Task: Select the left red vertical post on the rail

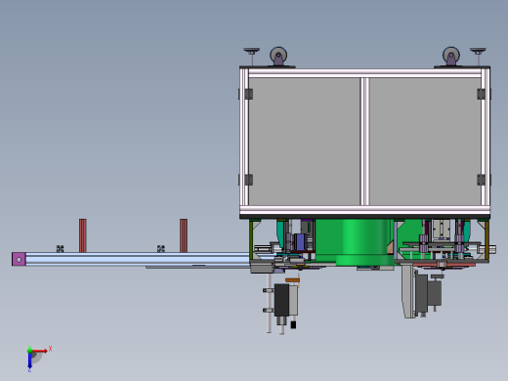Action: 83,235
